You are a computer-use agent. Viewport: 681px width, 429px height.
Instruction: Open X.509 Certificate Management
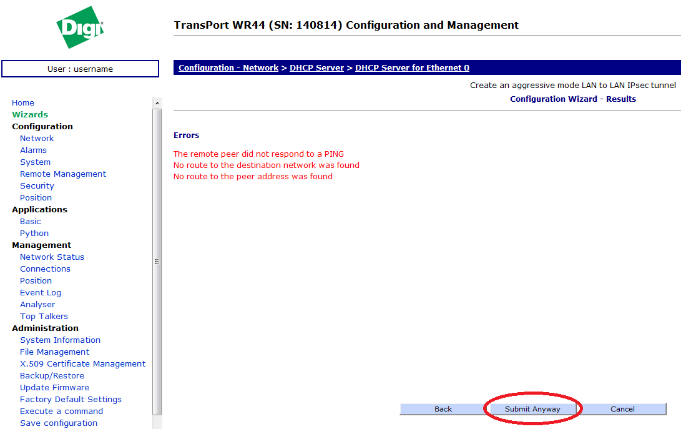coord(82,364)
